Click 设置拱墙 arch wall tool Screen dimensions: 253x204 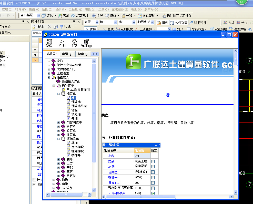(238, 29)
